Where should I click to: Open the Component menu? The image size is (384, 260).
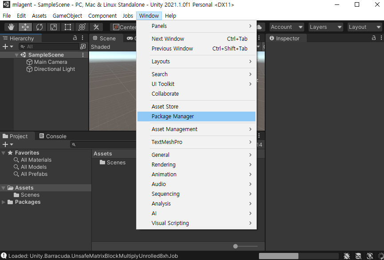click(x=102, y=16)
